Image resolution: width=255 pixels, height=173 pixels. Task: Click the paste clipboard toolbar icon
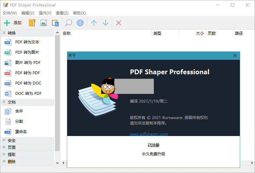[x=55, y=23]
